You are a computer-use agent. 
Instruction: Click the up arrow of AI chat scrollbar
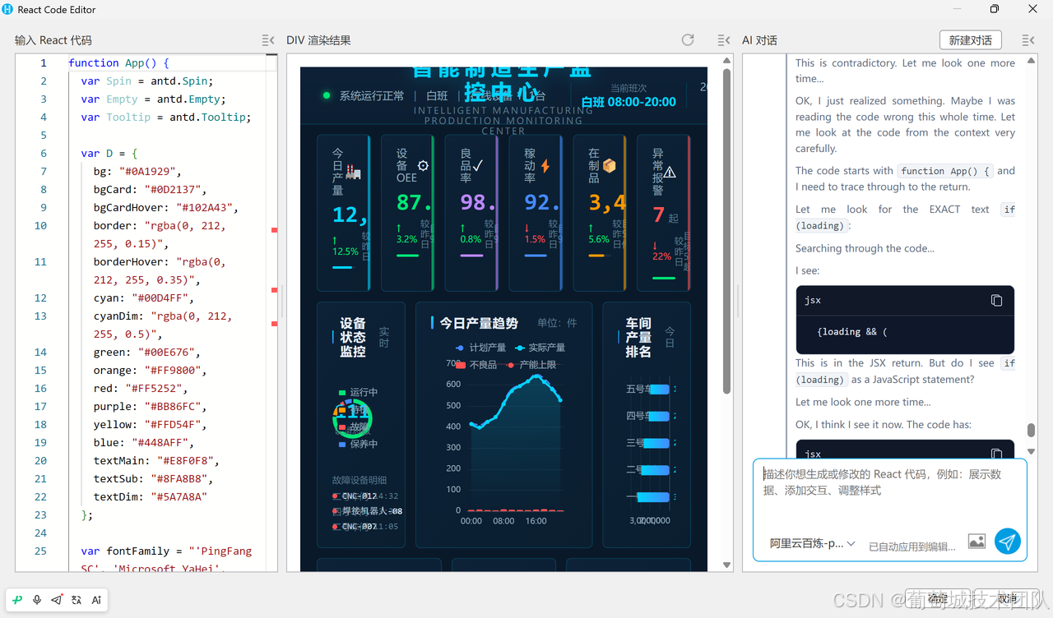(x=1032, y=62)
